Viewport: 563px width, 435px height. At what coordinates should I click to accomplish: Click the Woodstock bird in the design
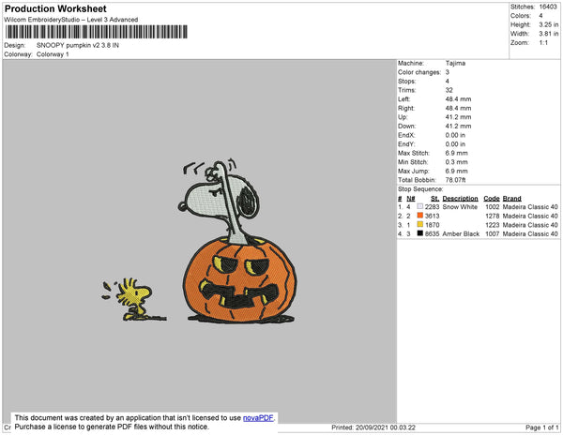click(133, 299)
